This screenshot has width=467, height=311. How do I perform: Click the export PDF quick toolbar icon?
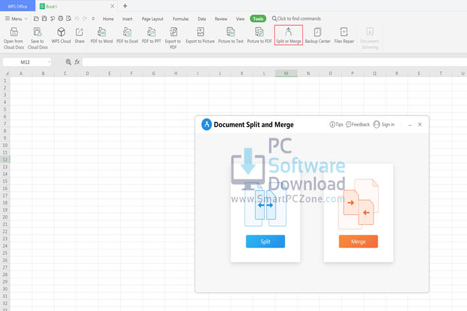click(53, 18)
